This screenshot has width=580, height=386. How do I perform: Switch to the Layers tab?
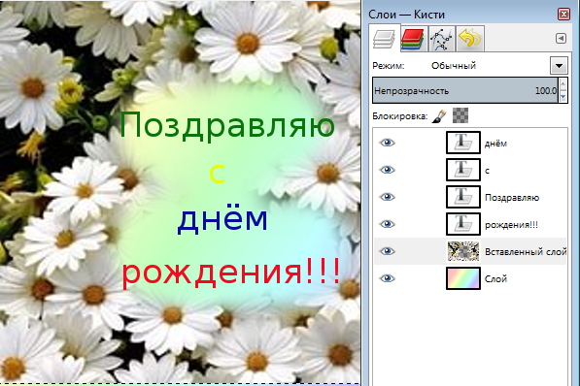click(x=384, y=39)
